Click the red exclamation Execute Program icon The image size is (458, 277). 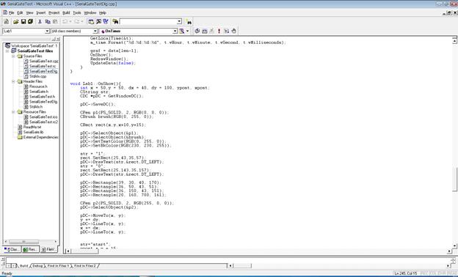(219, 31)
